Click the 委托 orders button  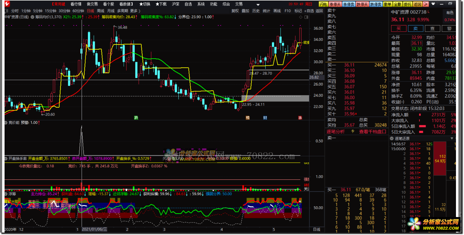coord(407,4)
